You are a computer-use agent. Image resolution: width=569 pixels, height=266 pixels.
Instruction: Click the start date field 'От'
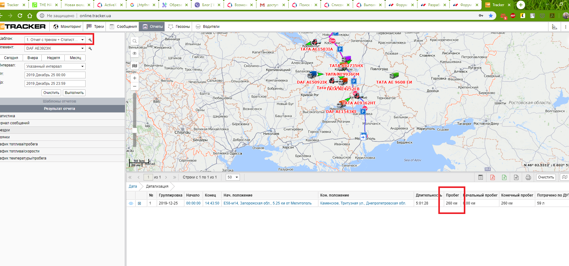tap(55, 75)
